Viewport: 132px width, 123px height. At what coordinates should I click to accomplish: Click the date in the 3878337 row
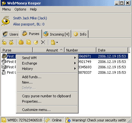coord(112,72)
